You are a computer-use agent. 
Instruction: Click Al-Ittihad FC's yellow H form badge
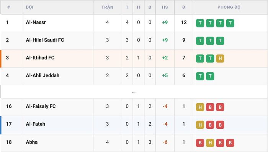(x=220, y=59)
